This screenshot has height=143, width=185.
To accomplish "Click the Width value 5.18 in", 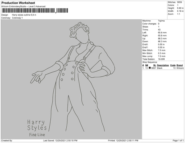I will pyautogui.click(x=180, y=11).
